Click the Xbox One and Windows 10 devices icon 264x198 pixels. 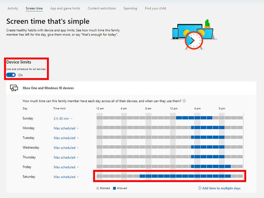click(x=14, y=88)
